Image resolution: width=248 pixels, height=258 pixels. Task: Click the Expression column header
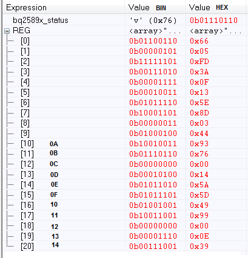coord(64,7)
